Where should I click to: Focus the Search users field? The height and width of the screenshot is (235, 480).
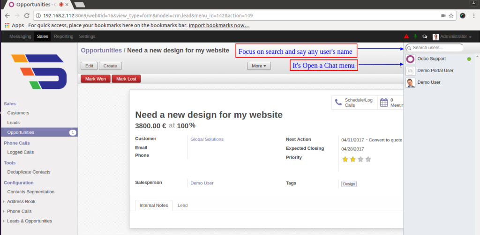tap(435, 48)
